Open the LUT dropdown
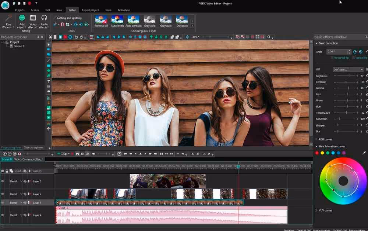The image size is (368, 231). click(x=348, y=69)
